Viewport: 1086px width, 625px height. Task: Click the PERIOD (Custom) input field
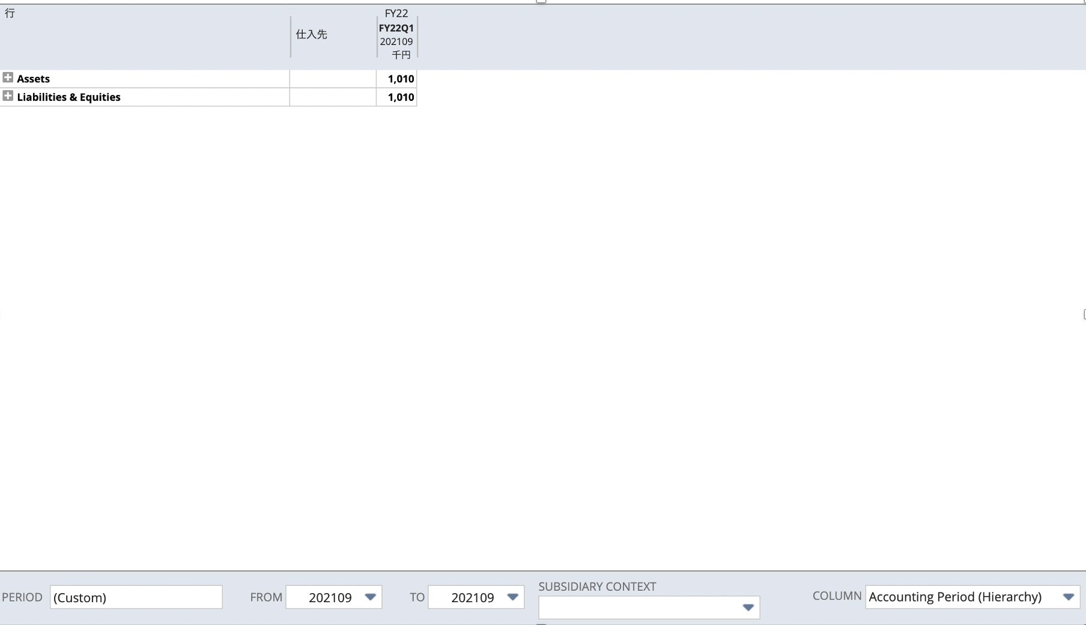(136, 597)
